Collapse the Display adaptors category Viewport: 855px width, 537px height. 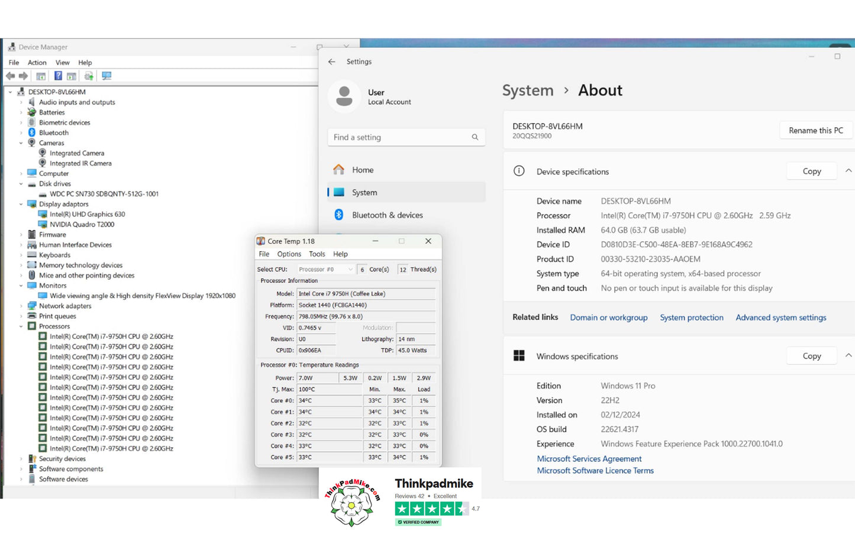tap(21, 204)
